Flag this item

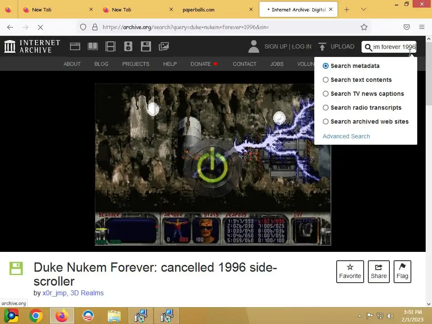pyautogui.click(x=402, y=272)
